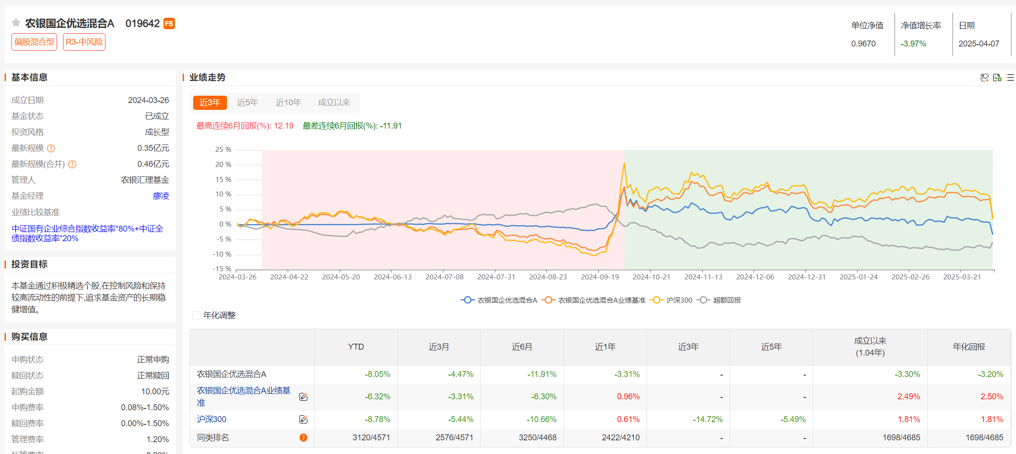
Task: Switch to the 近5年 tab
Action: pos(247,103)
